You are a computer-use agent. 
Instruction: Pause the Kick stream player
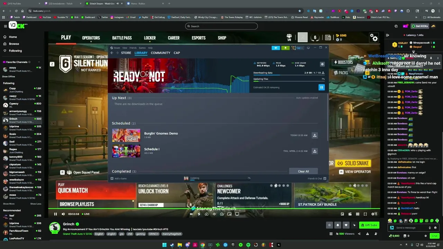pos(55,214)
